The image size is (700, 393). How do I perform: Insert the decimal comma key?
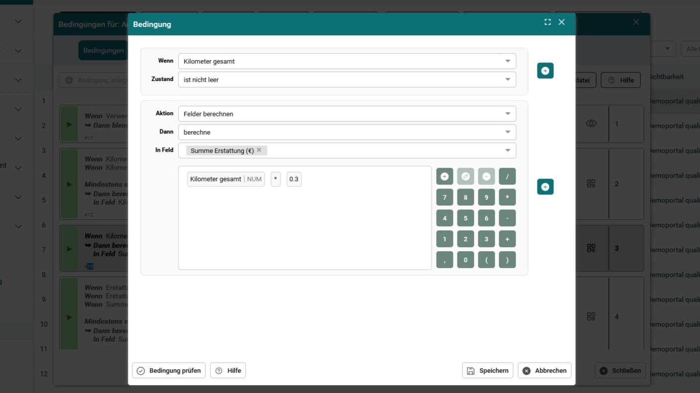pos(444,260)
